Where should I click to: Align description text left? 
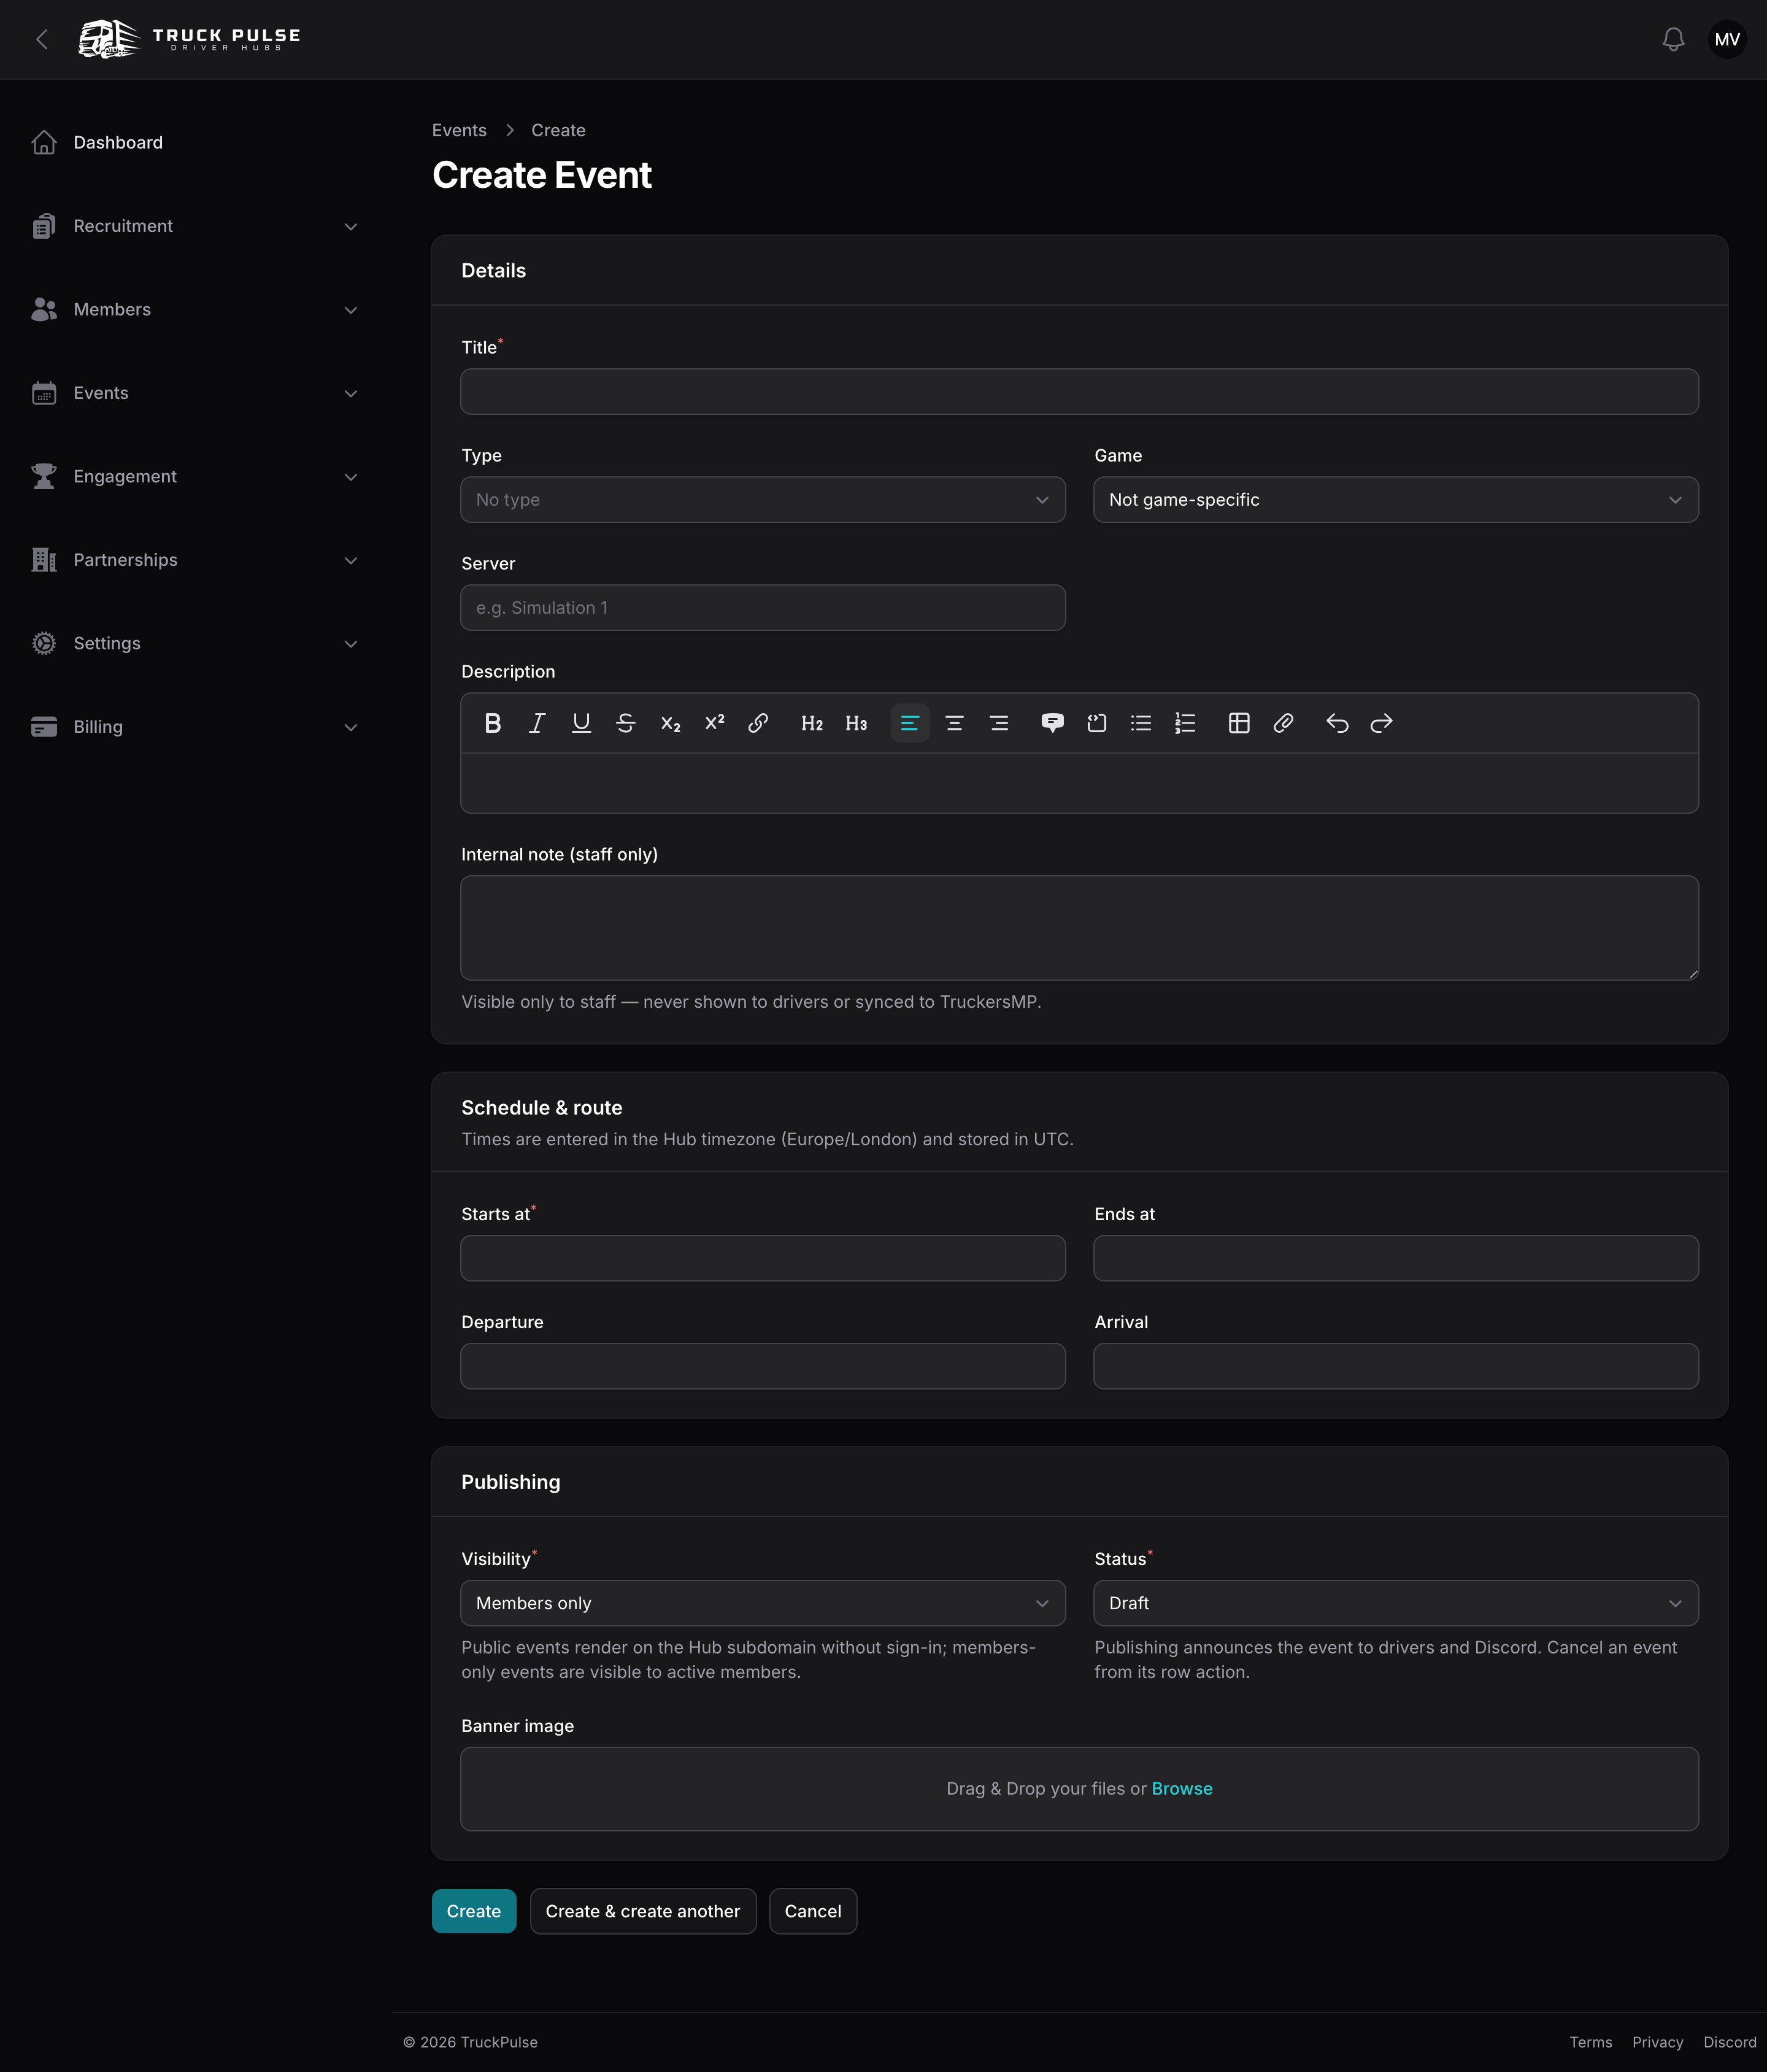click(909, 723)
